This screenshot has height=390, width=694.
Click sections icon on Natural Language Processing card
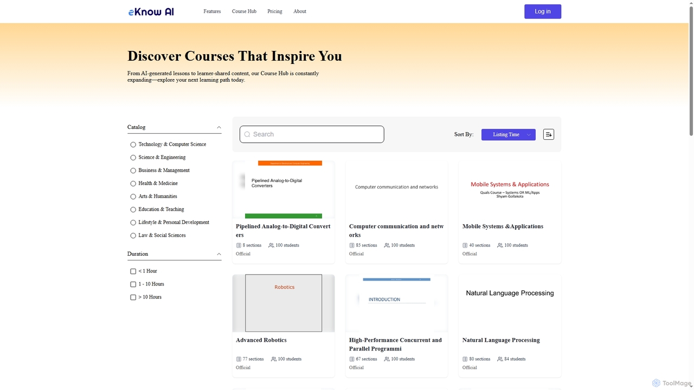coord(465,359)
